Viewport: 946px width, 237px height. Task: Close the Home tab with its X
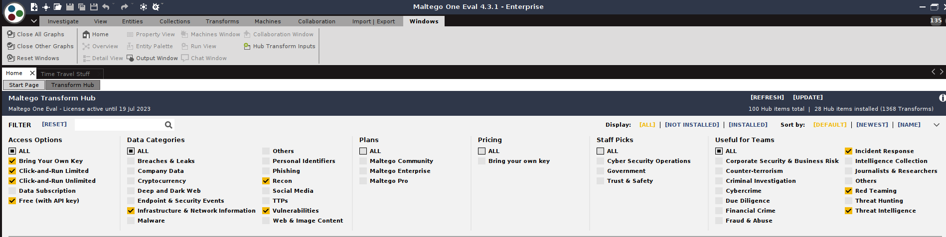click(x=32, y=73)
